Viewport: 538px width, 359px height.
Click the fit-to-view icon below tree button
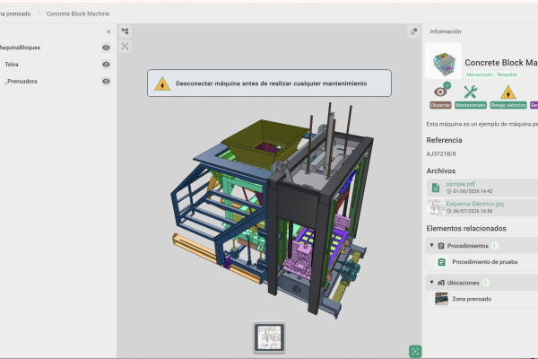click(x=126, y=47)
